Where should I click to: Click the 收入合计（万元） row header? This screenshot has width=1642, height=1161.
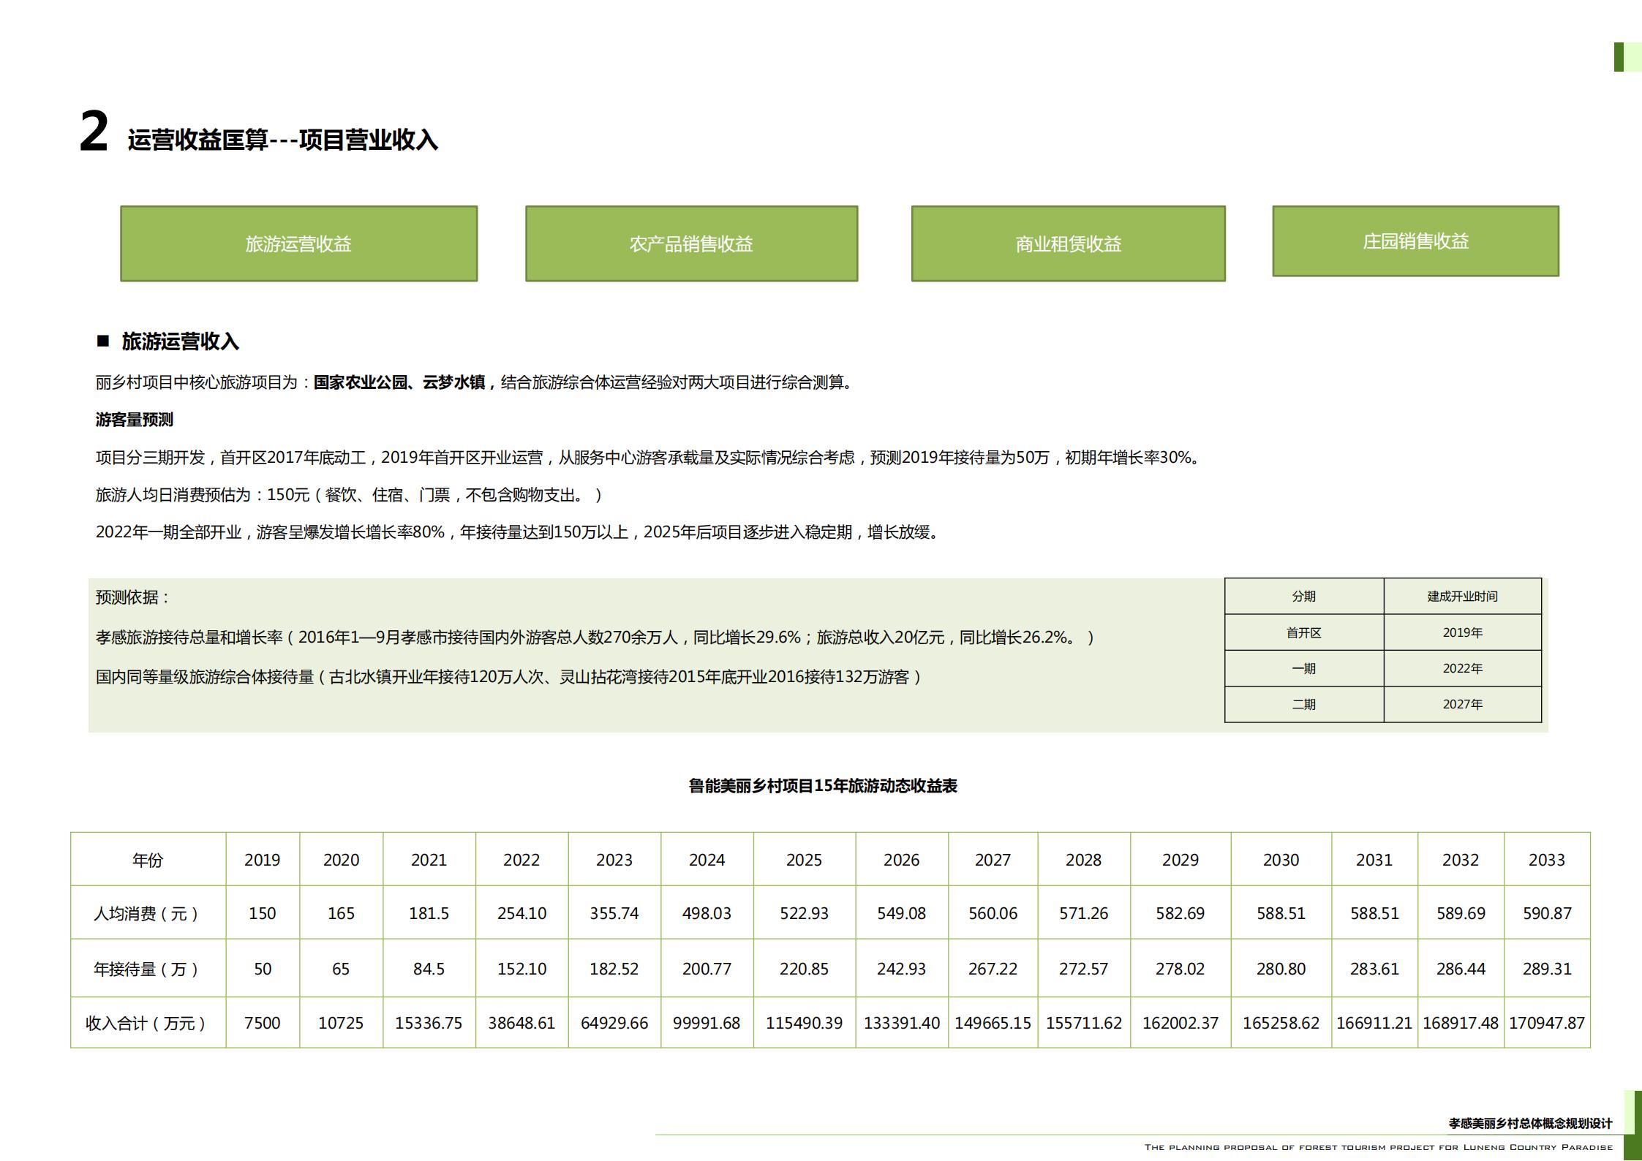point(148,1022)
